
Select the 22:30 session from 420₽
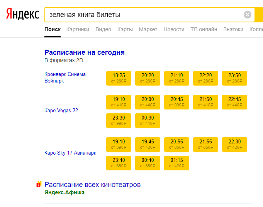(235, 145)
